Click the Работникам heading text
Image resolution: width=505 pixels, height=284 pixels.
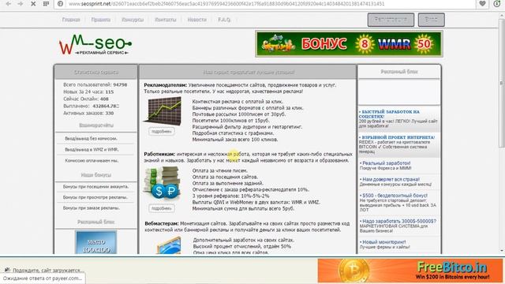point(159,154)
